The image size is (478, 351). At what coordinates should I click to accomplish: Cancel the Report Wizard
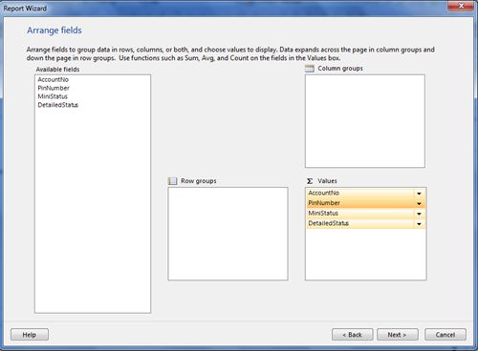coord(445,335)
